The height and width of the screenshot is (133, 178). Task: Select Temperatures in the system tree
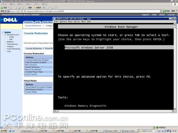(12, 44)
